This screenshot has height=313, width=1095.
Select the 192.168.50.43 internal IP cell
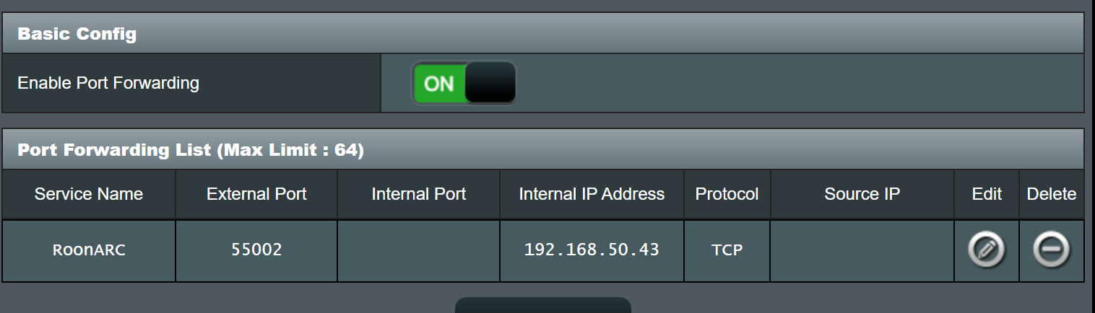click(592, 250)
